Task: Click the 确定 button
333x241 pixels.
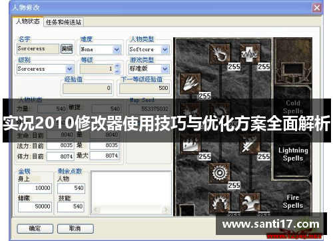Action: (x=35, y=228)
